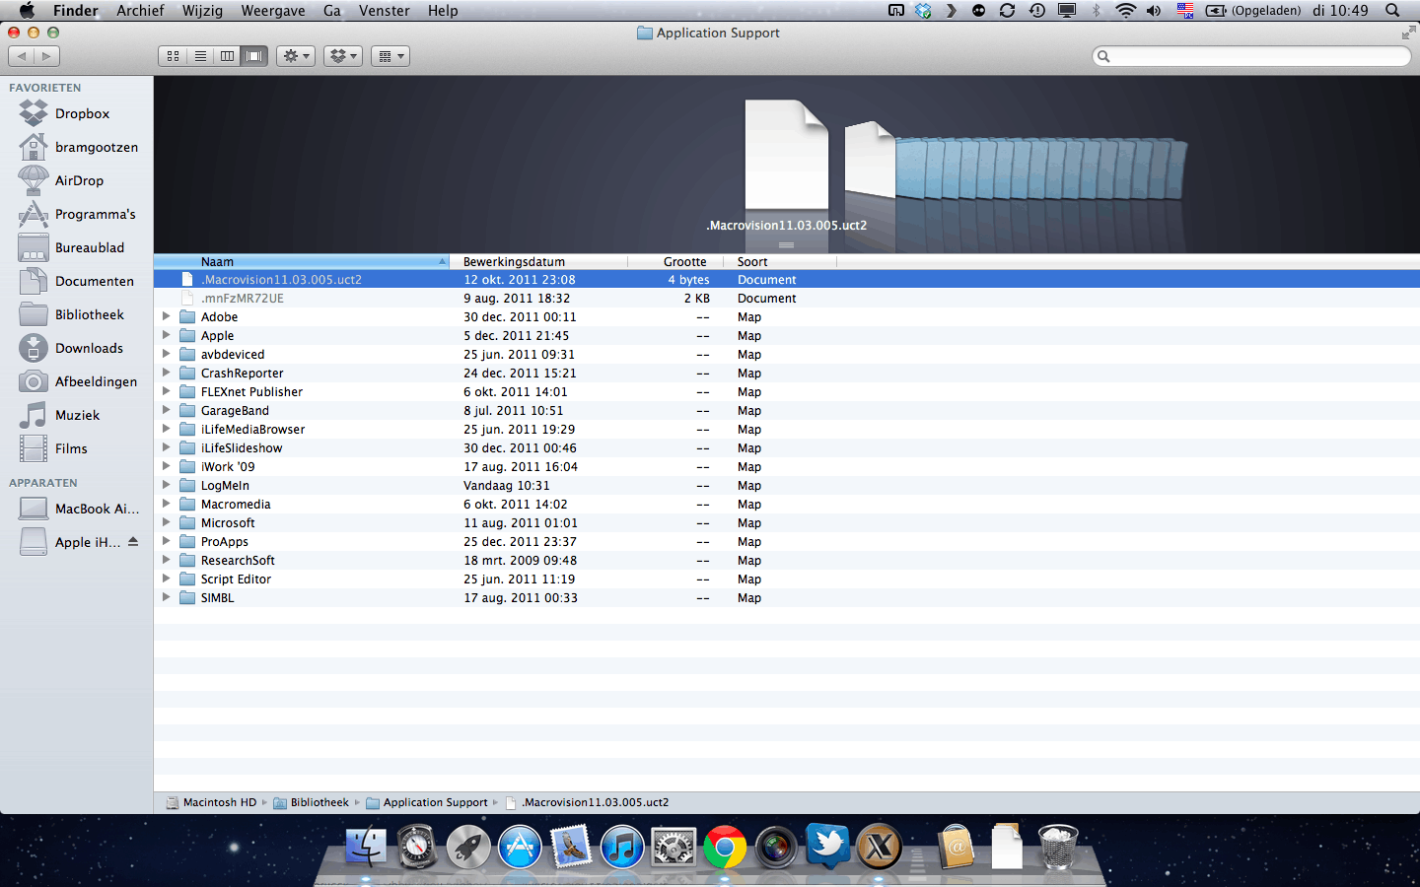Image resolution: width=1420 pixels, height=887 pixels.
Task: Go back to the previous folder
Action: pos(23,56)
